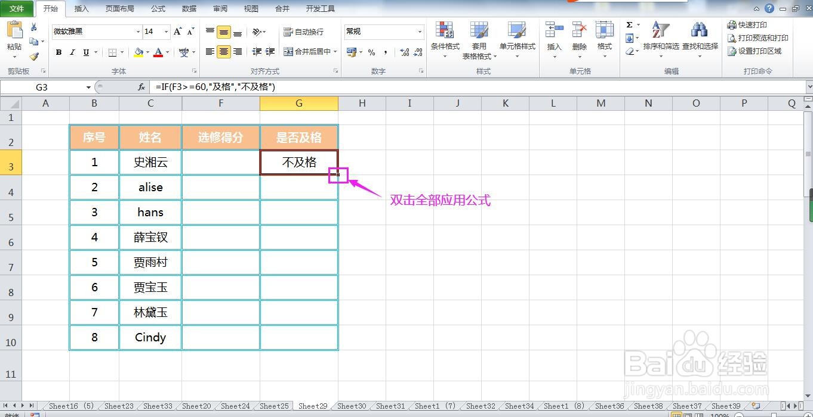
Task: Toggle middle vertical alignment
Action: (x=224, y=32)
